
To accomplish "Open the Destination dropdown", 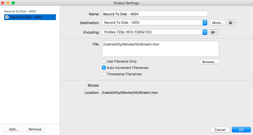I will [x=154, y=23].
